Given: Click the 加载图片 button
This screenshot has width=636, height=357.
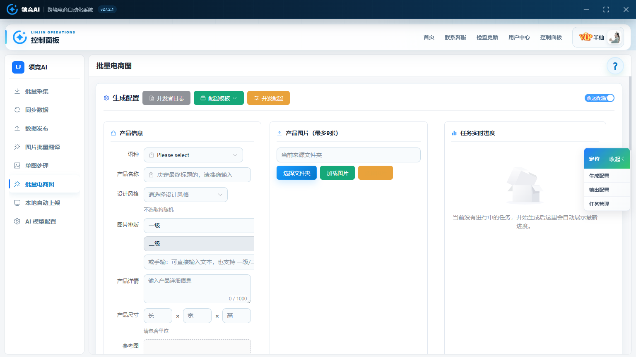Looking at the screenshot, I should point(337,173).
